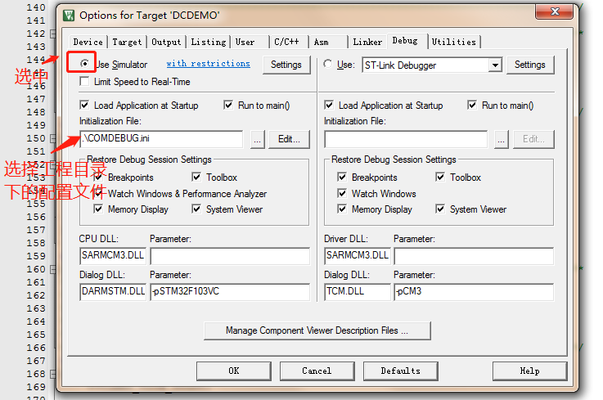Browse for simulator initialization file
The height and width of the screenshot is (400, 603).
point(257,139)
